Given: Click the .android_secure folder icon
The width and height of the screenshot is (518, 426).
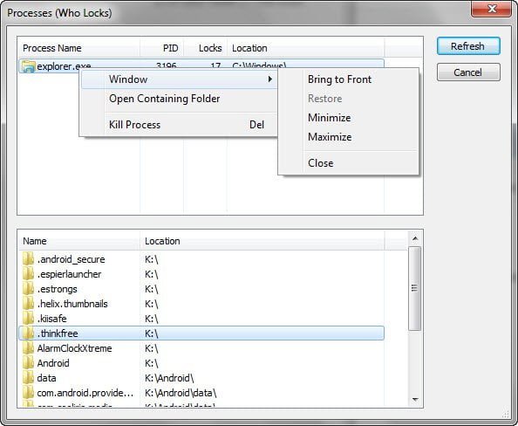Looking at the screenshot, I should 29,259.
